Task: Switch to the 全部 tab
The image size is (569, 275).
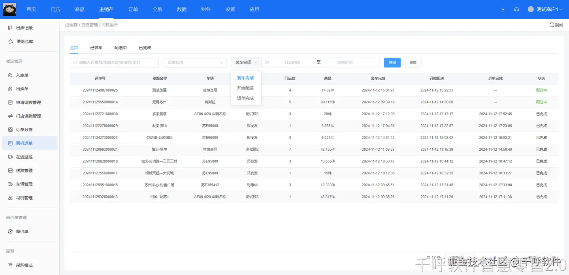Action: pyautogui.click(x=74, y=48)
